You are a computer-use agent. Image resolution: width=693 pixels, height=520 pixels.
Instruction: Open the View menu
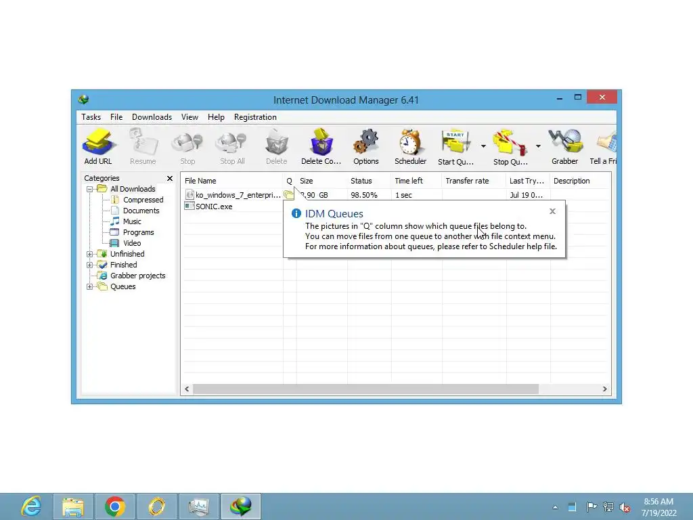click(189, 117)
